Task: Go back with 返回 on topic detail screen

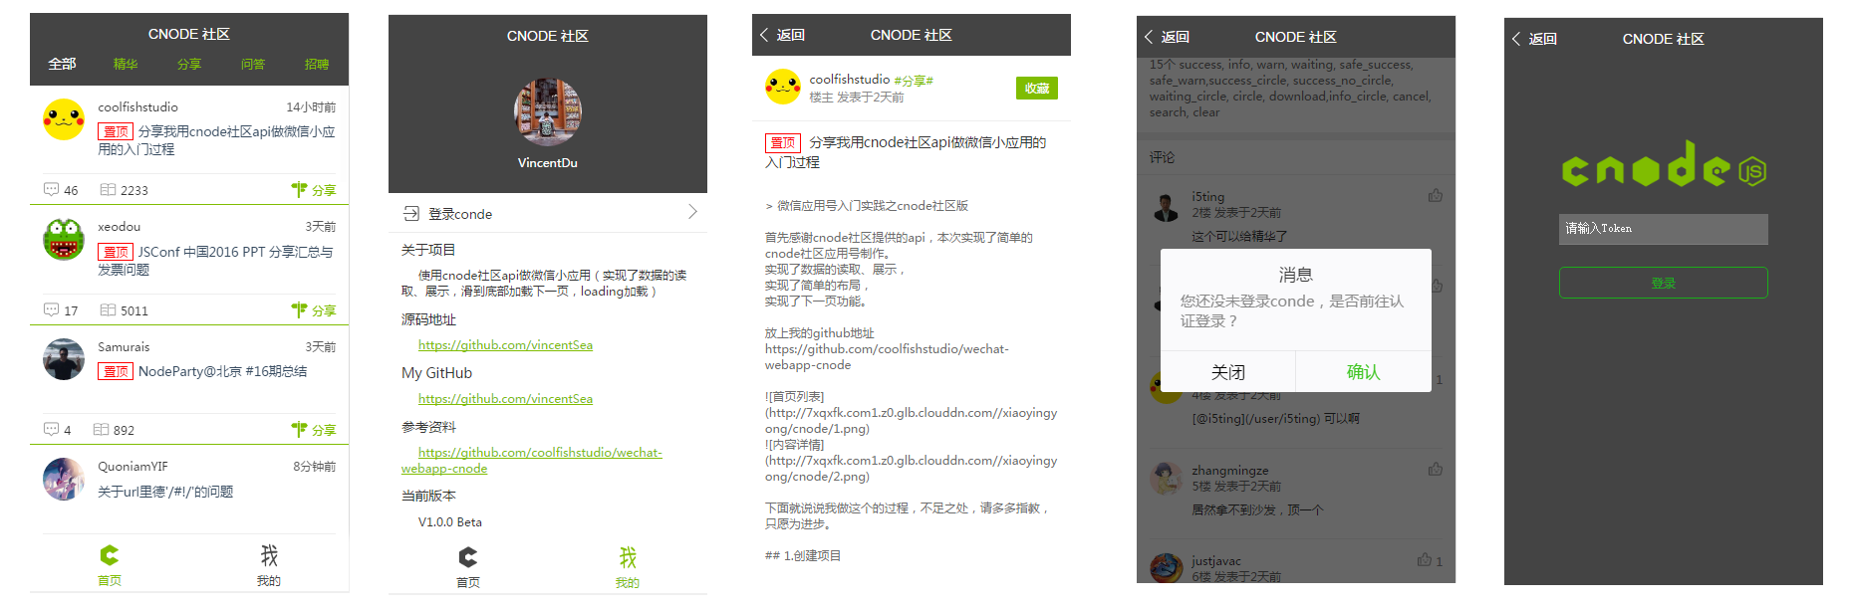Action: [783, 35]
